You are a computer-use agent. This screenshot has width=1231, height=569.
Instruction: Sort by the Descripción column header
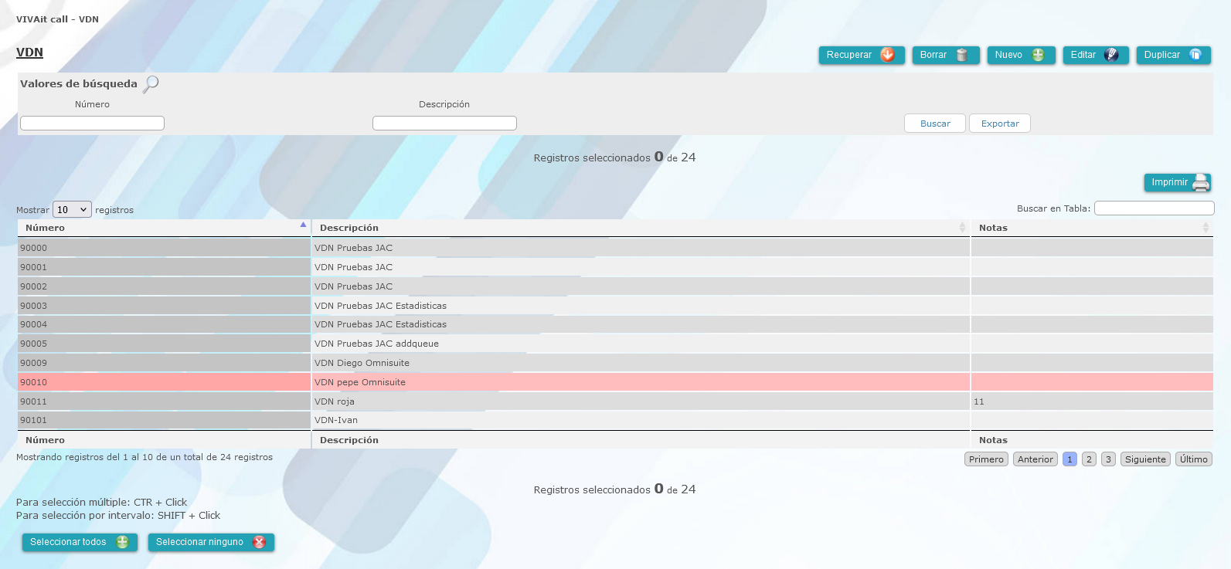[x=641, y=228]
